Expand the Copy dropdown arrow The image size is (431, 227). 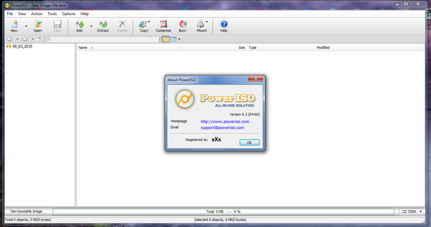[149, 22]
